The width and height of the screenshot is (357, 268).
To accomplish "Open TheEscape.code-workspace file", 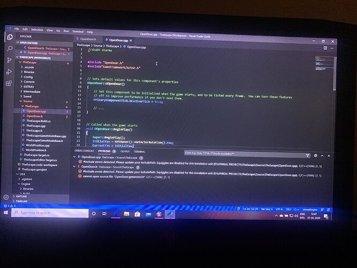I will 39,165.
